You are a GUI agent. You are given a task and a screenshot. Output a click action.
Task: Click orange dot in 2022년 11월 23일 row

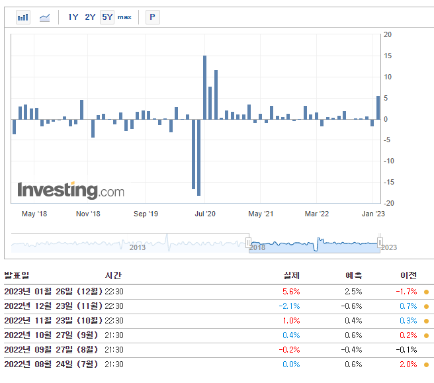click(426, 321)
